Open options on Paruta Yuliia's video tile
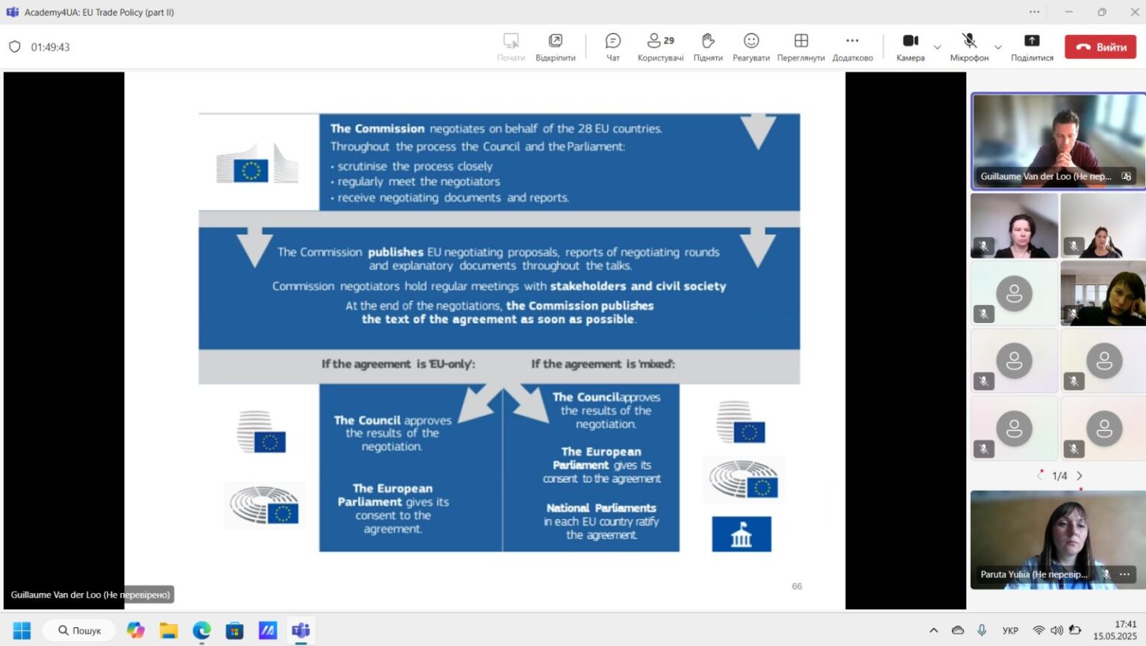The width and height of the screenshot is (1146, 646). pos(1124,574)
